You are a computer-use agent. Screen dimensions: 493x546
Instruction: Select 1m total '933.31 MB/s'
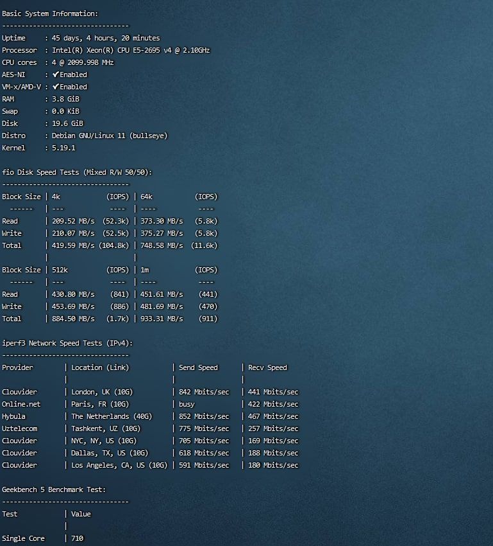162,319
